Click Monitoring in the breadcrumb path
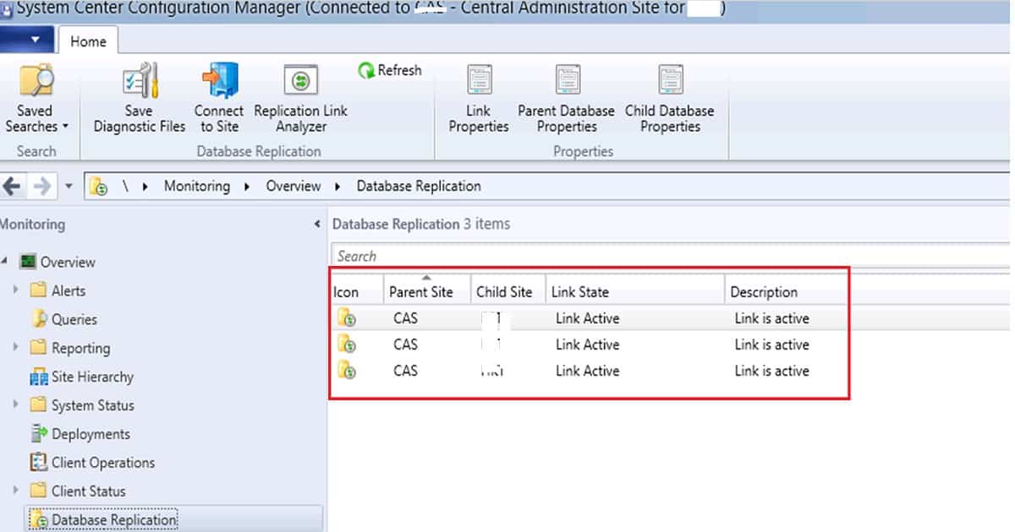This screenshot has height=532, width=1015. [197, 186]
